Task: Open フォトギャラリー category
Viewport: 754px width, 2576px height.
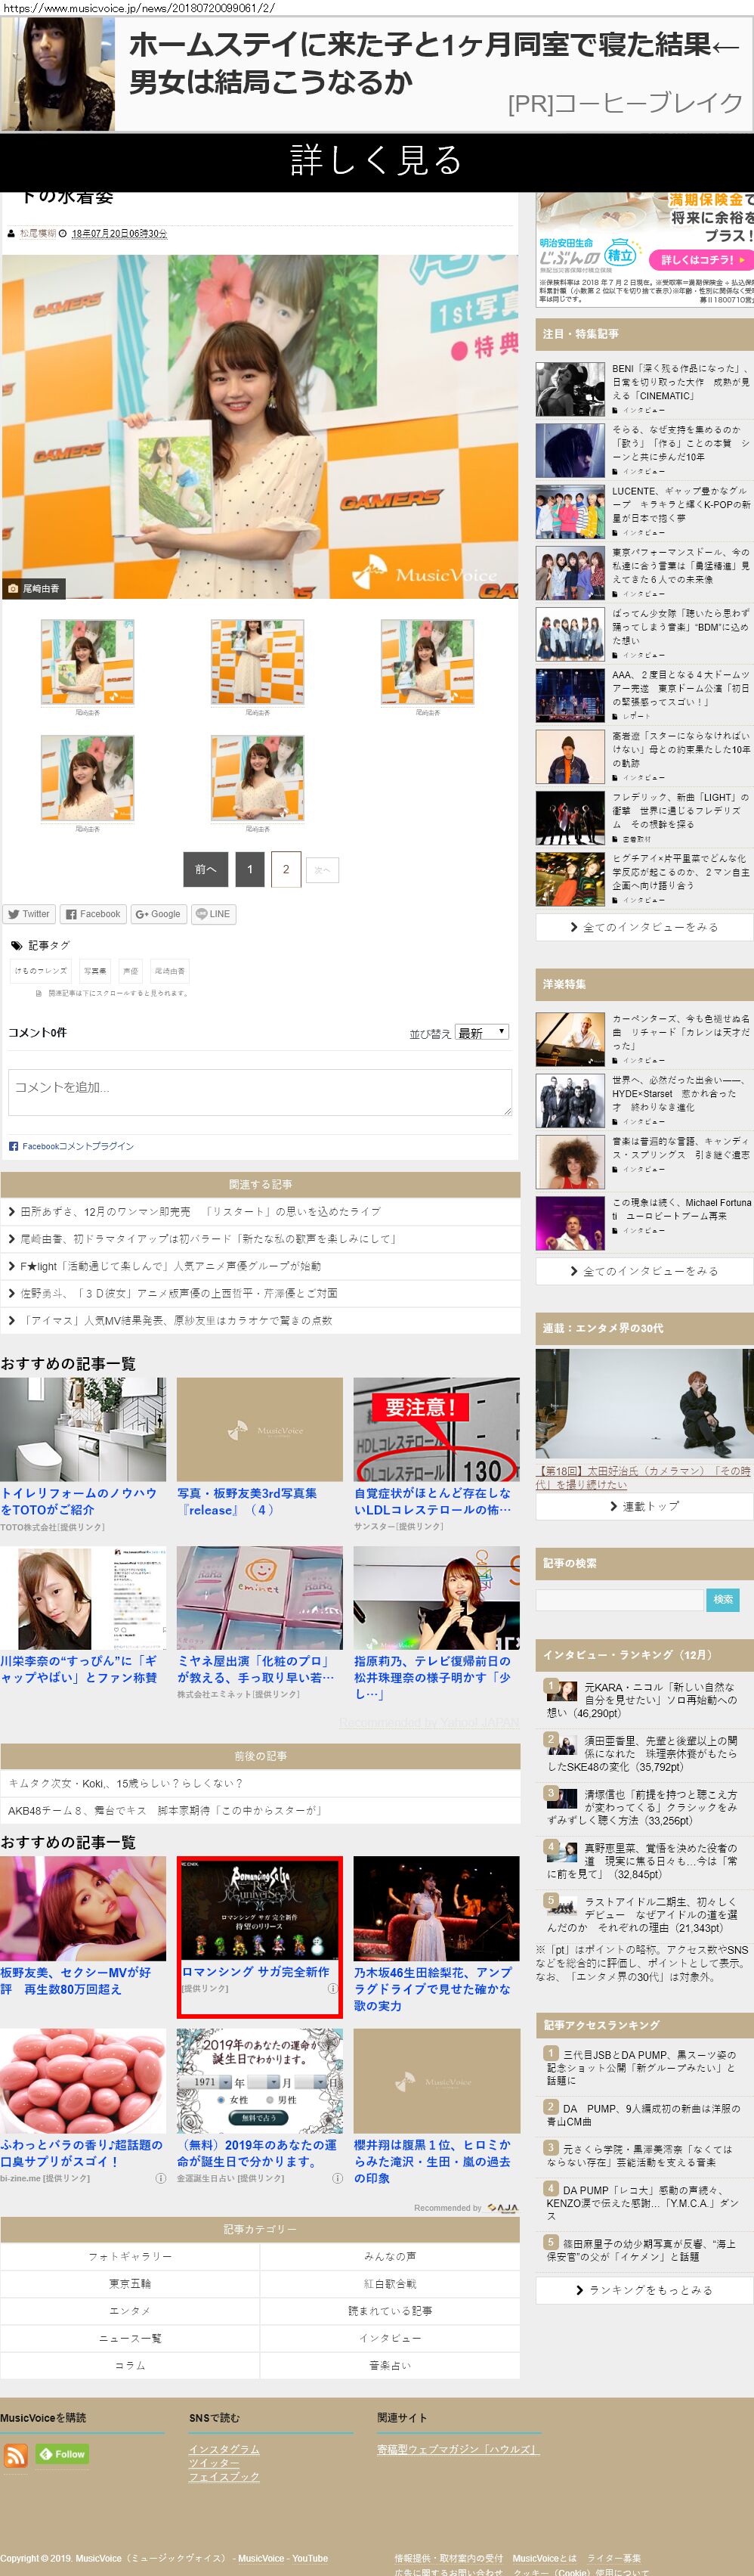Action: (x=130, y=2256)
